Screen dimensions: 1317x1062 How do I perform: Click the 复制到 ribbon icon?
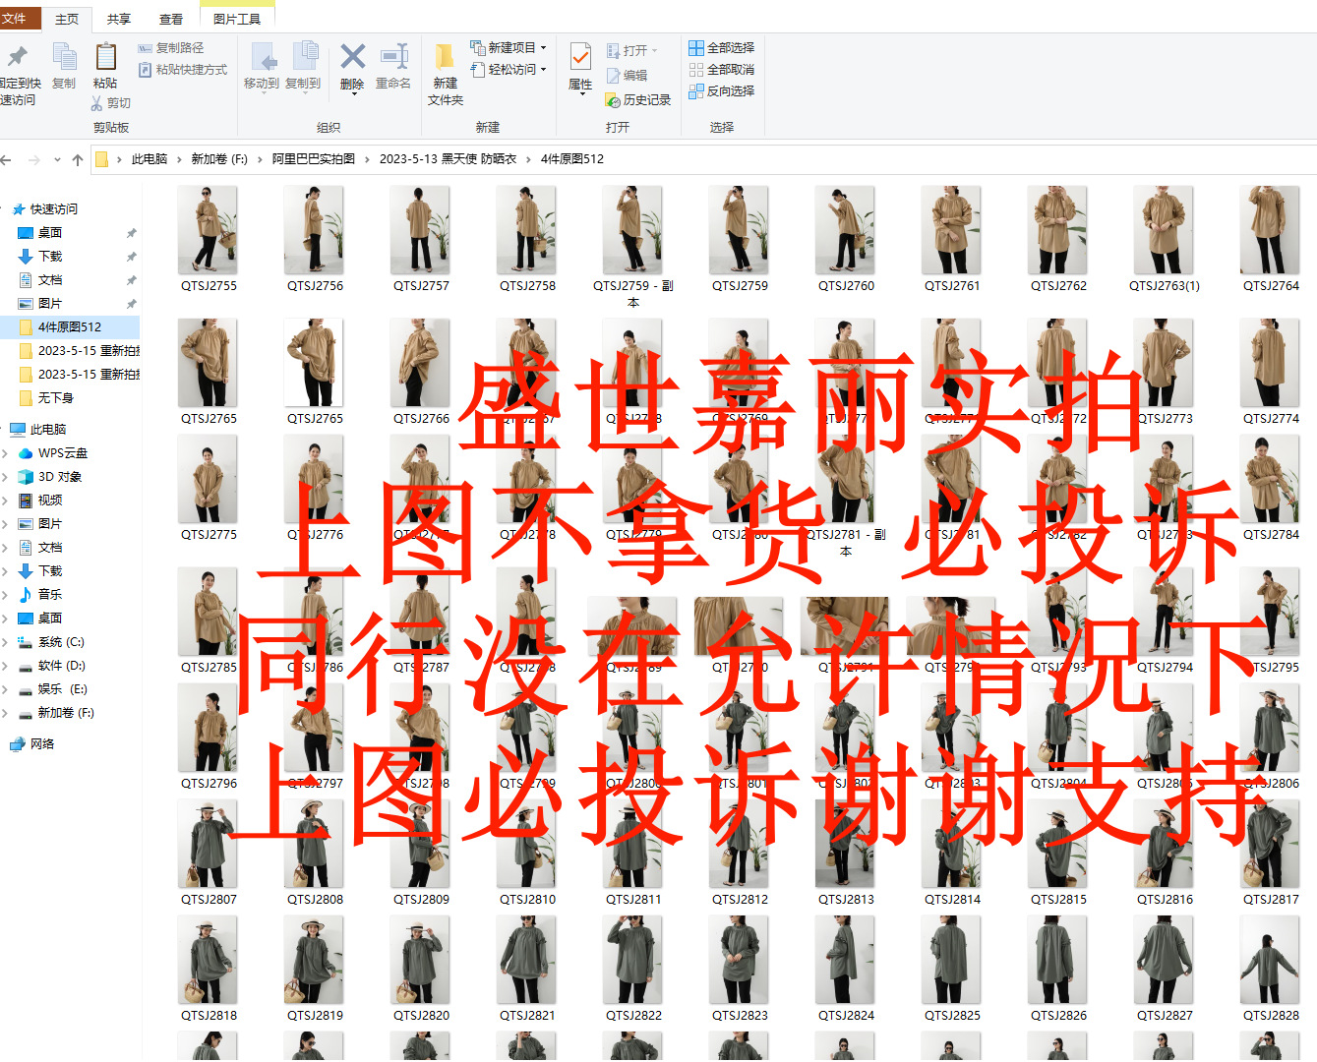[305, 56]
